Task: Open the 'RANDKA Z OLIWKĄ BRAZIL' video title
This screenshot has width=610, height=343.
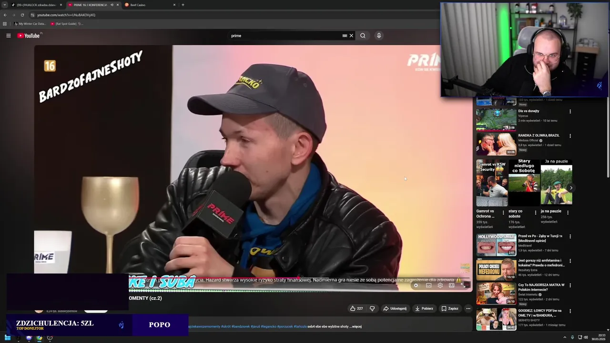Action: (x=539, y=135)
